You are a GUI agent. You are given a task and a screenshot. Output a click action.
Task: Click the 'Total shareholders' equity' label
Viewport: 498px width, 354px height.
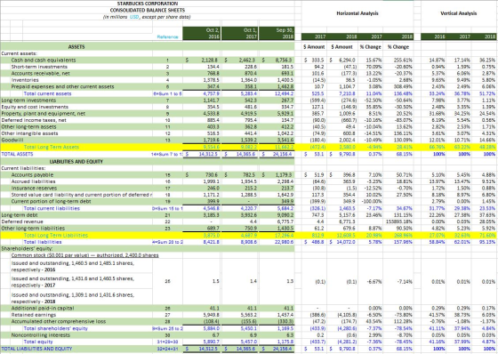[55, 328]
